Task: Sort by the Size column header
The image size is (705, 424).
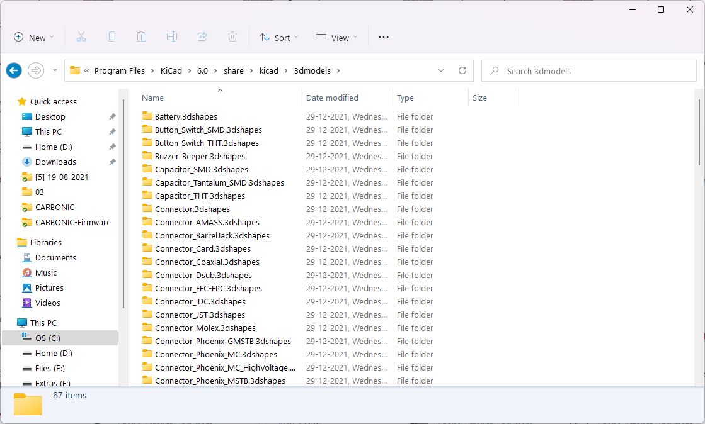Action: tap(479, 98)
